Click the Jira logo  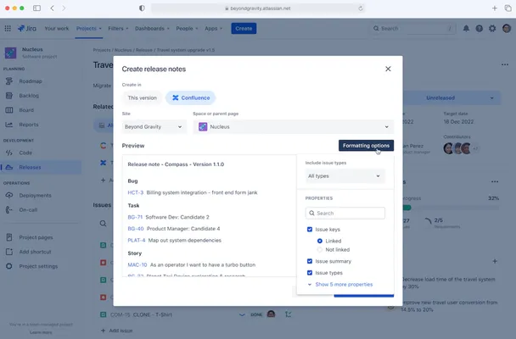pyautogui.click(x=27, y=29)
